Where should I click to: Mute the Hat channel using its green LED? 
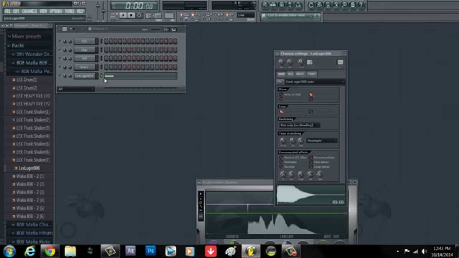[x=60, y=58]
